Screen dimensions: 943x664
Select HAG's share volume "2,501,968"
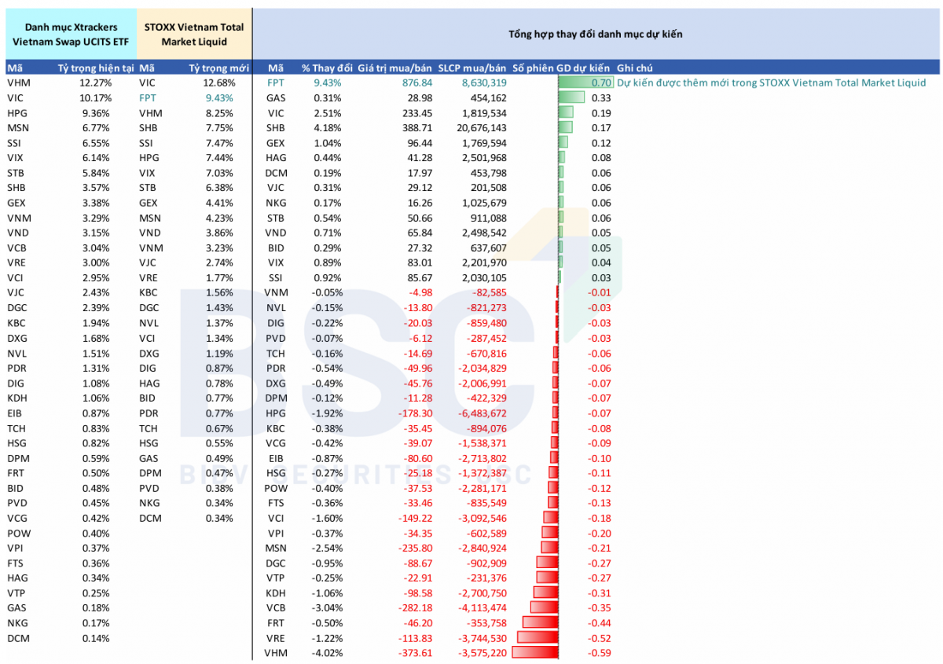click(484, 158)
